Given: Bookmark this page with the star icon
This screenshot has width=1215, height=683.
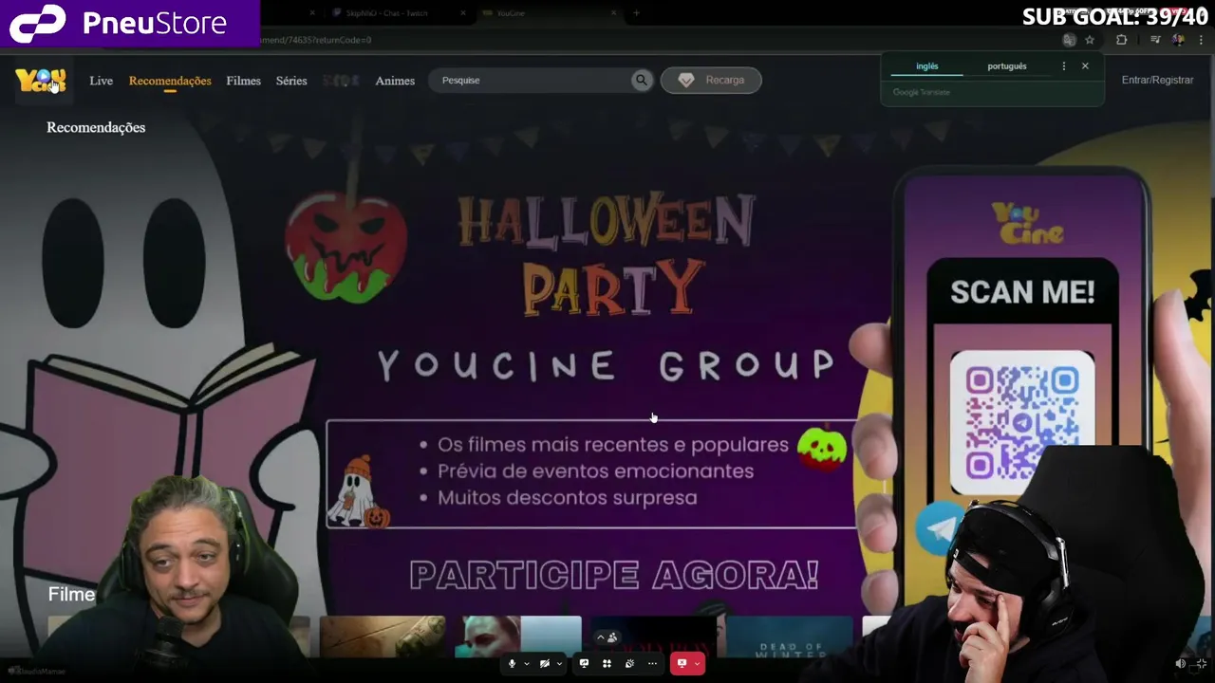Looking at the screenshot, I should click(1090, 40).
